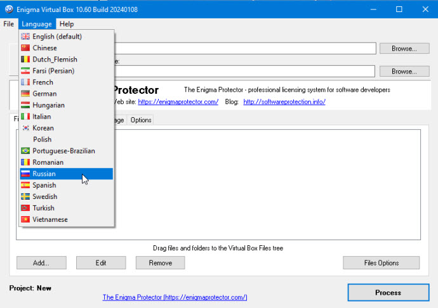Click the Hungarian flag icon

25,105
